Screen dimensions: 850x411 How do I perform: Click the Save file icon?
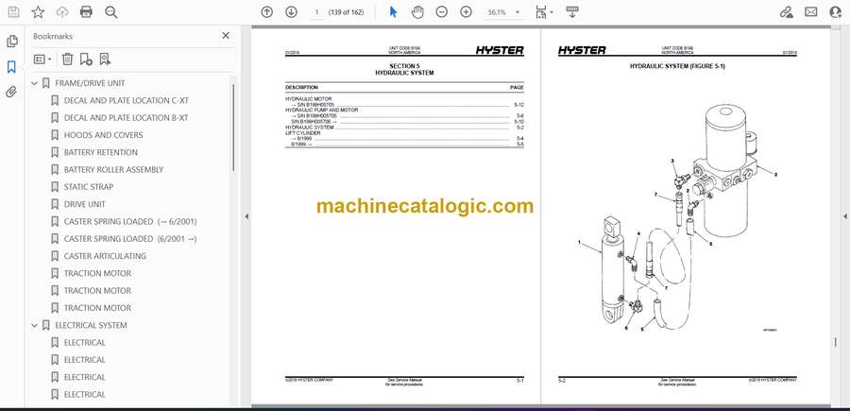pyautogui.click(x=13, y=12)
